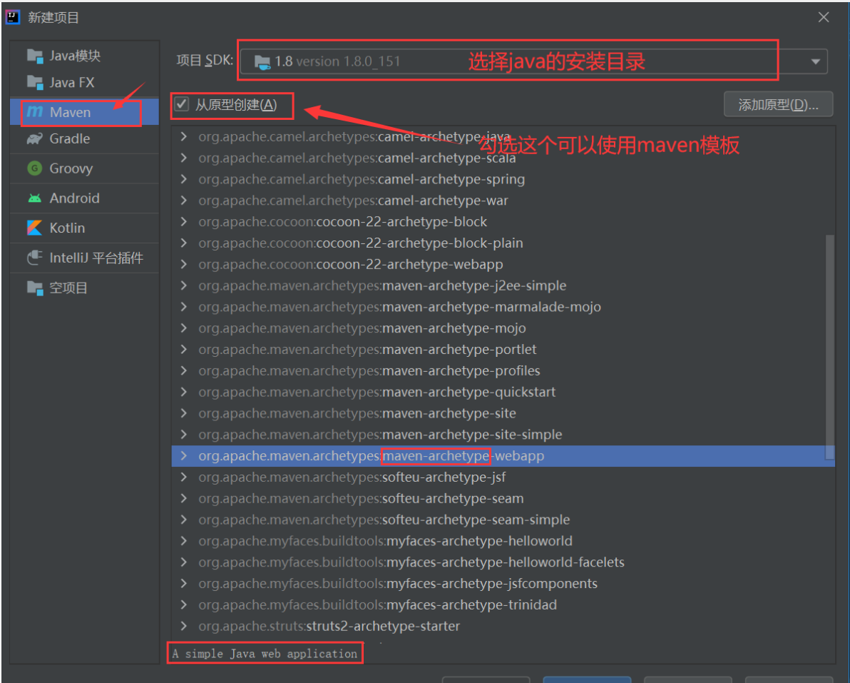Click 'A simple Java web application' description
Viewport: 850px width, 683px height.
[265, 654]
